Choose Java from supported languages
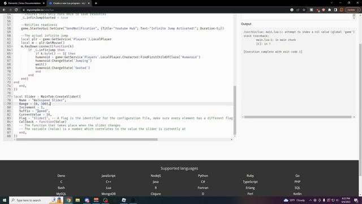 (156, 182)
